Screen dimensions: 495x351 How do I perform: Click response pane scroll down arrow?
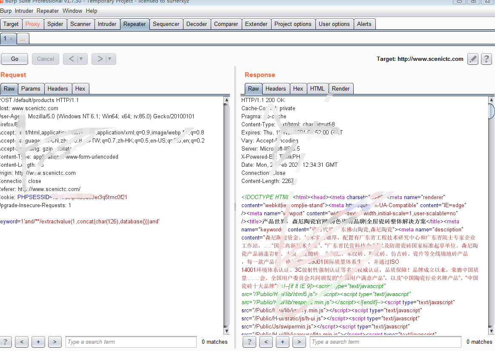(491, 331)
